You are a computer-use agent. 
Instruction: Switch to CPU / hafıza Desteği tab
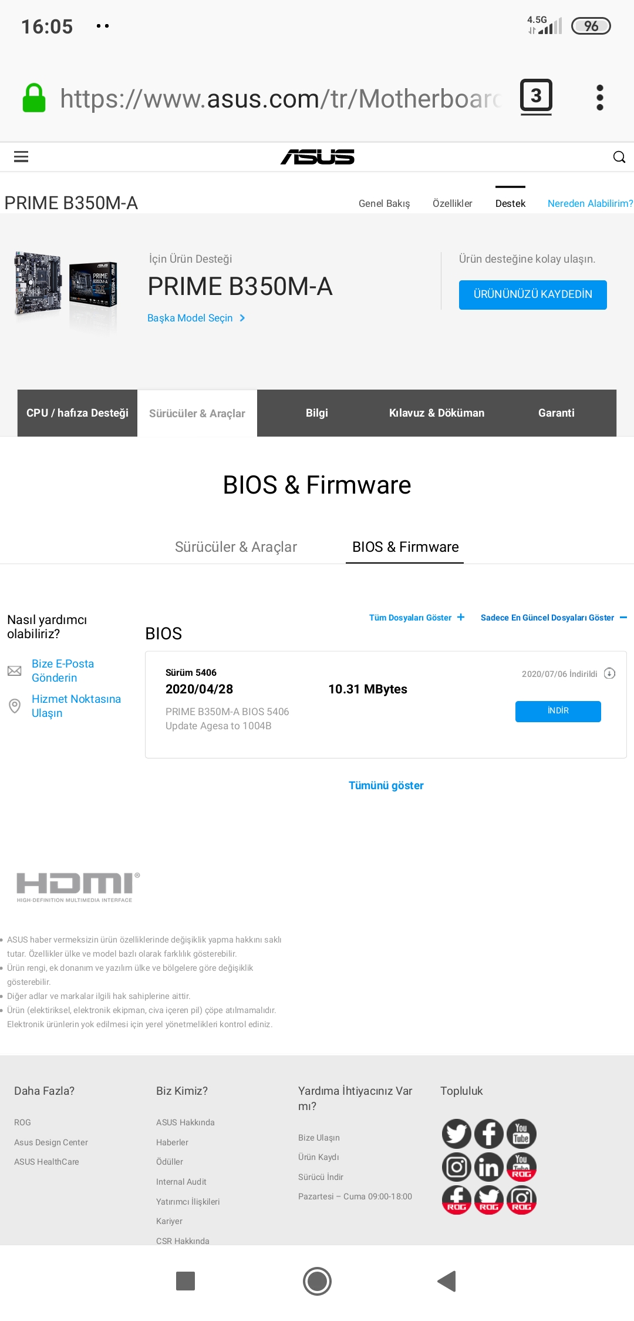pos(77,413)
